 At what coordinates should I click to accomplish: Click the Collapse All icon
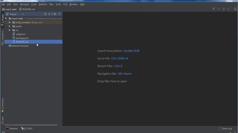[49, 14]
